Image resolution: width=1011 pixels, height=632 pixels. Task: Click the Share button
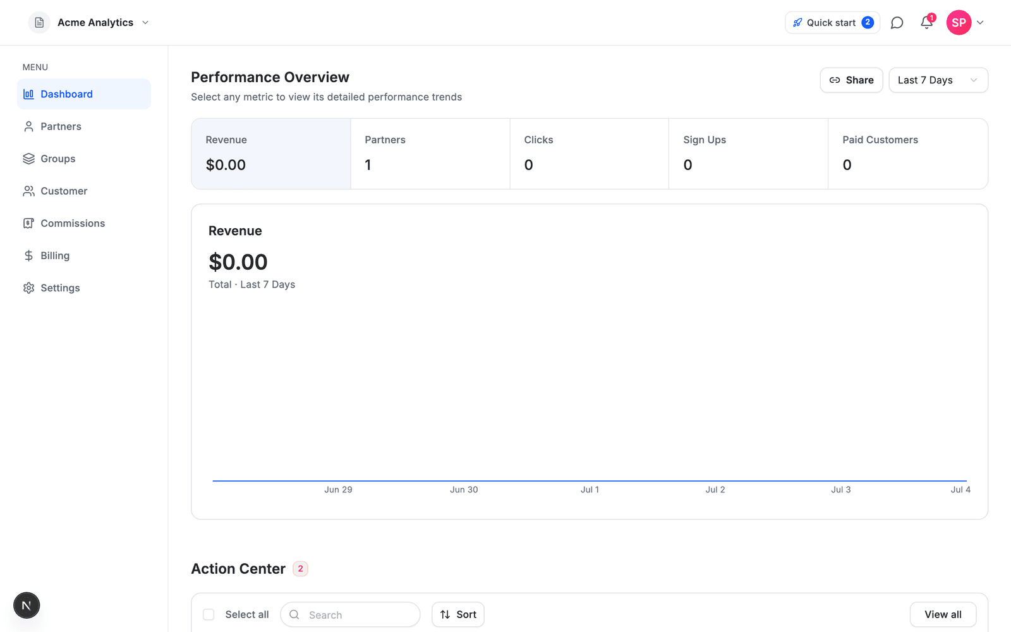[x=851, y=80]
